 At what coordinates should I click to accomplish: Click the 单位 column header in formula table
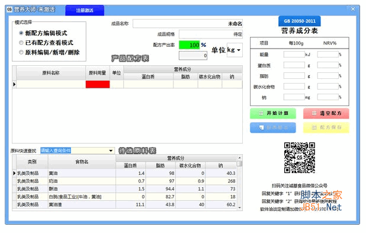point(117,73)
